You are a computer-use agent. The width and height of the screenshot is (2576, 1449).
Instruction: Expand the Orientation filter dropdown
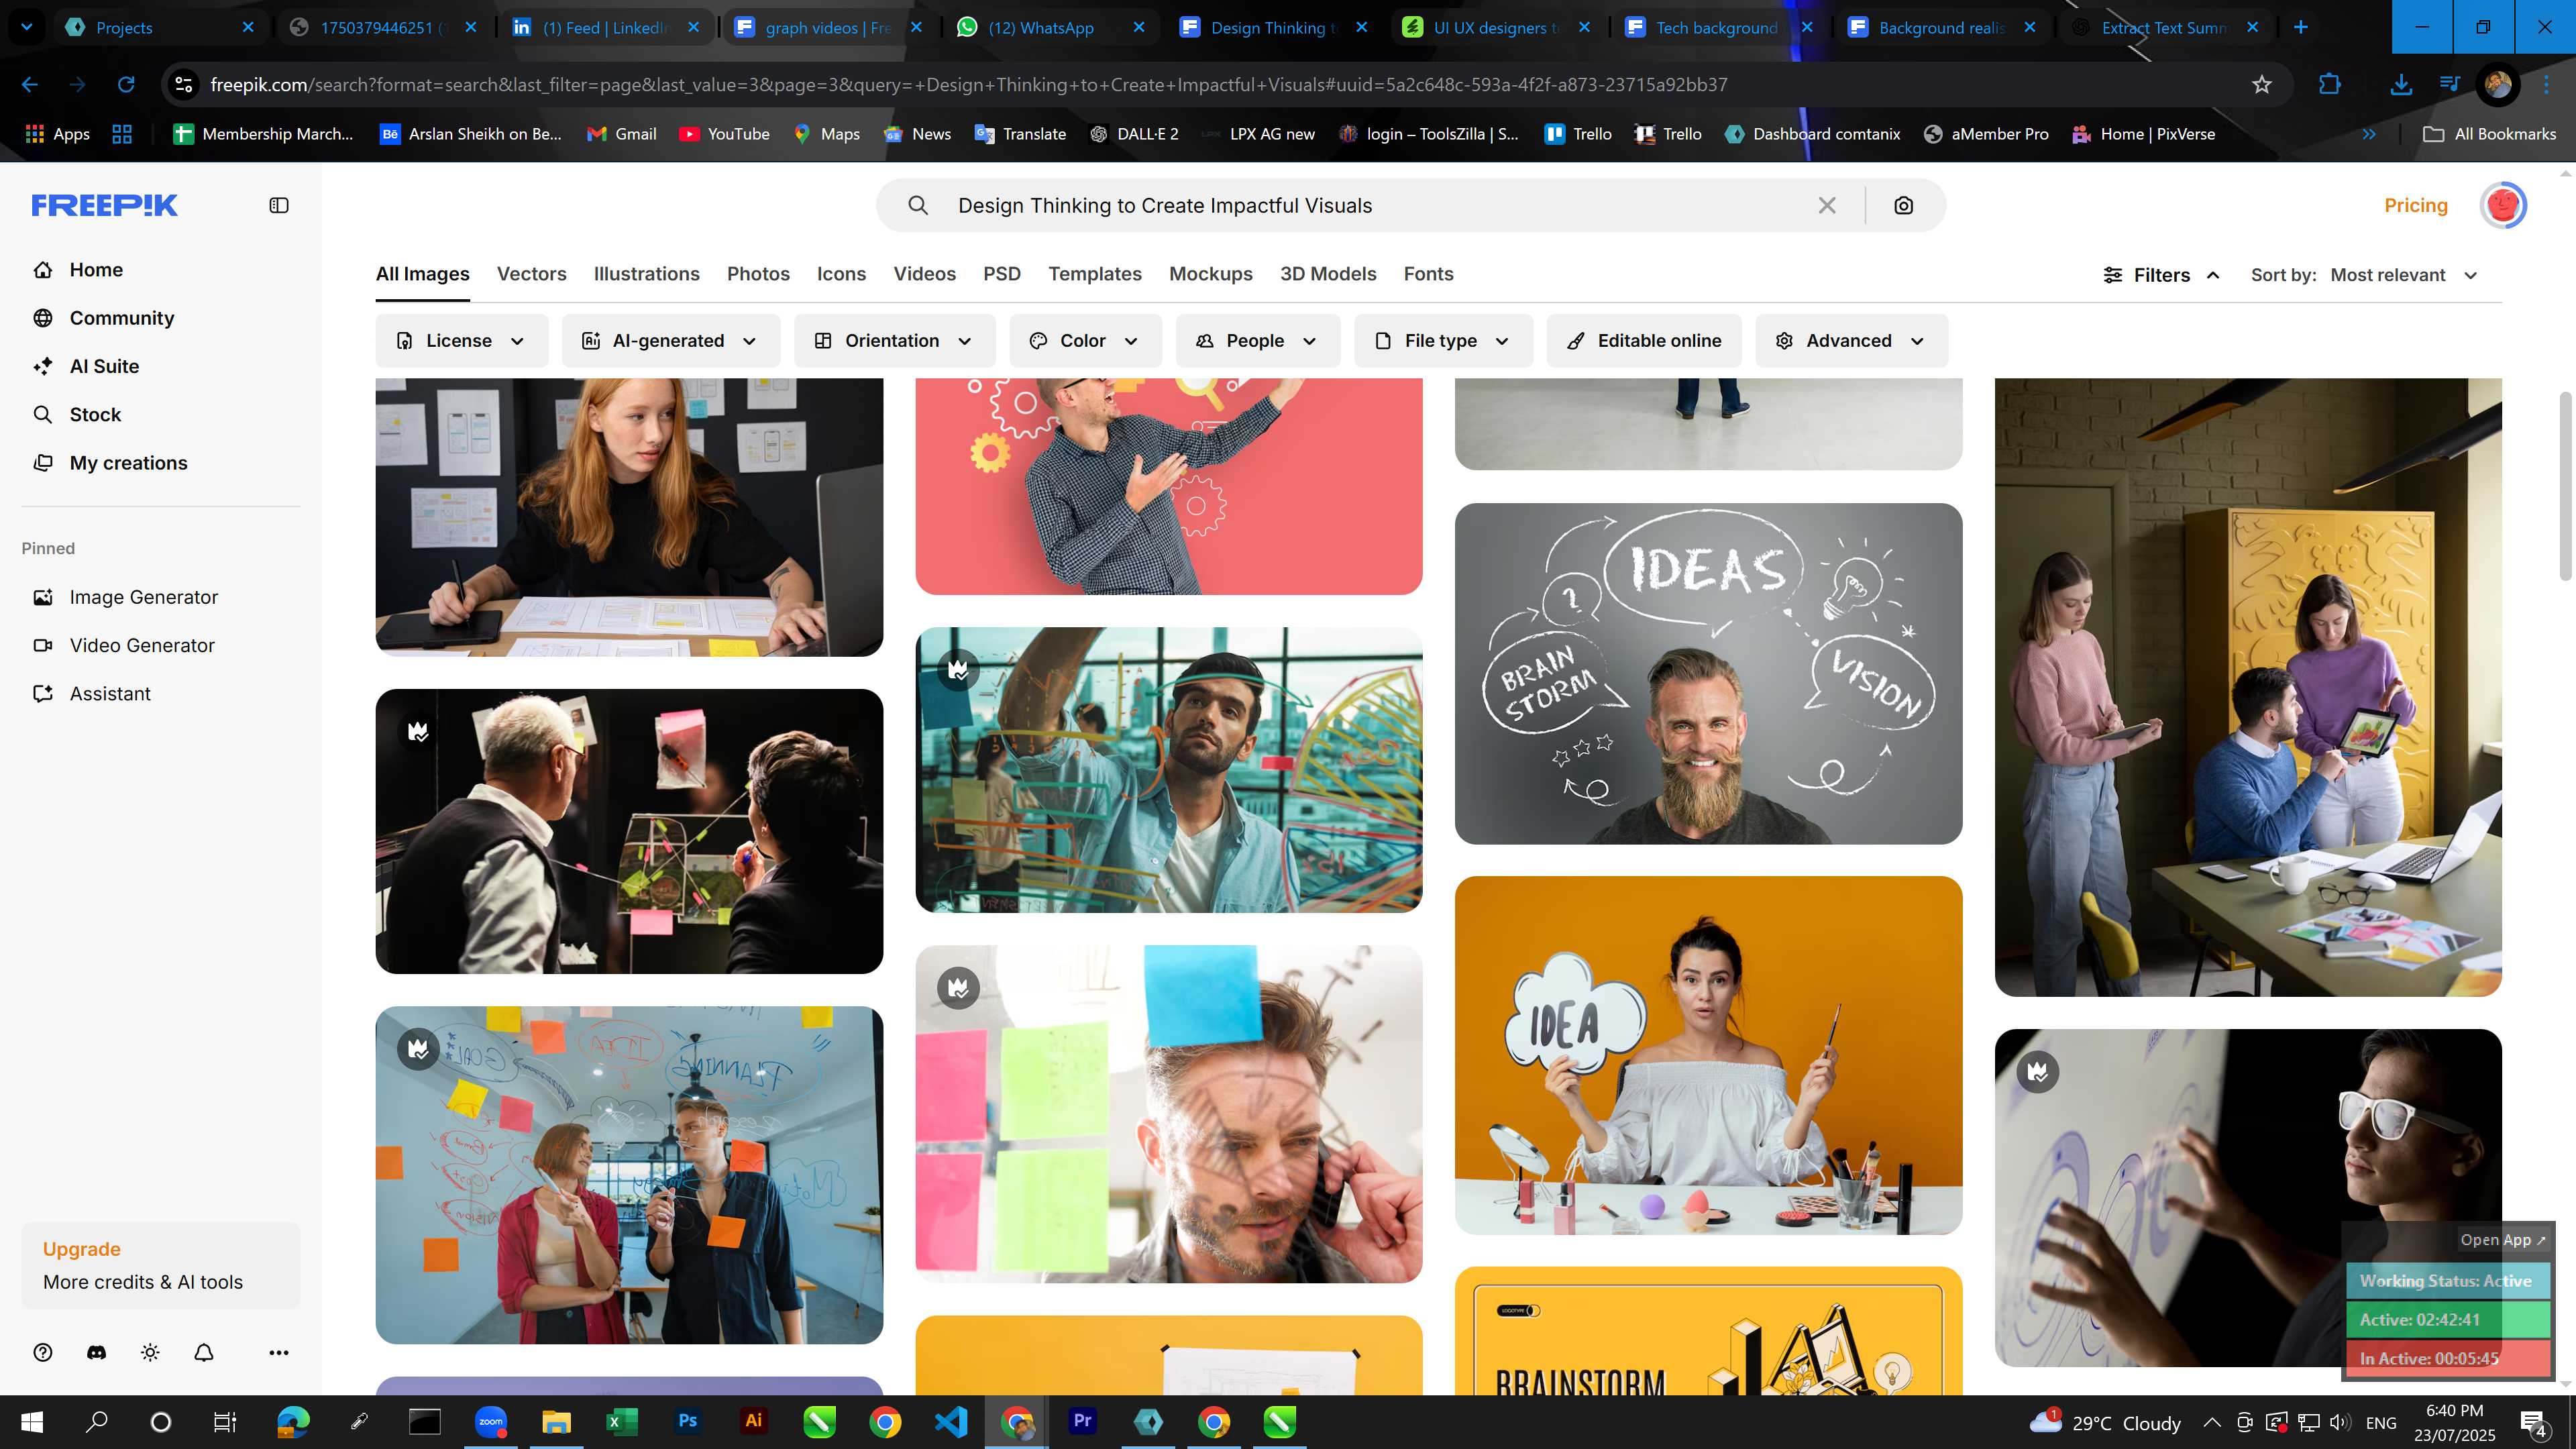(x=894, y=341)
